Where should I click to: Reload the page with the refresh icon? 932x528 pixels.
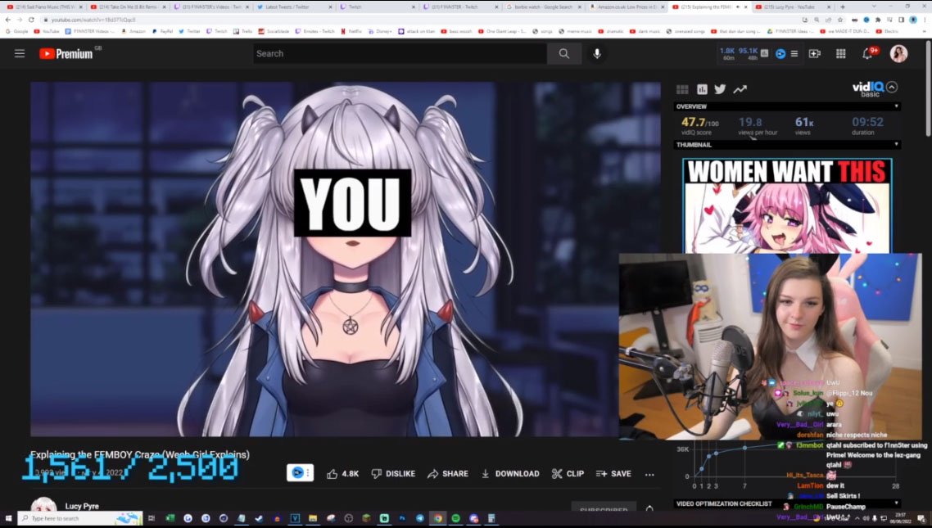[31, 20]
